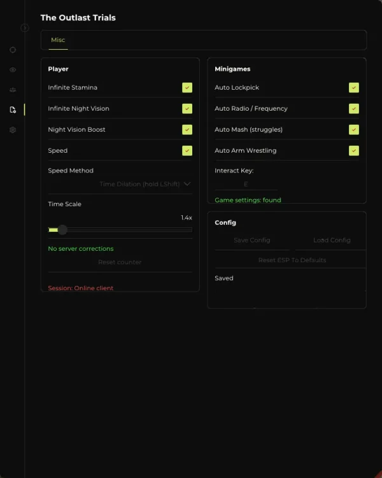Viewport: 382px width, 478px height.
Task: Toggle Auto Radio / Frequency checkbox
Action: (354, 109)
